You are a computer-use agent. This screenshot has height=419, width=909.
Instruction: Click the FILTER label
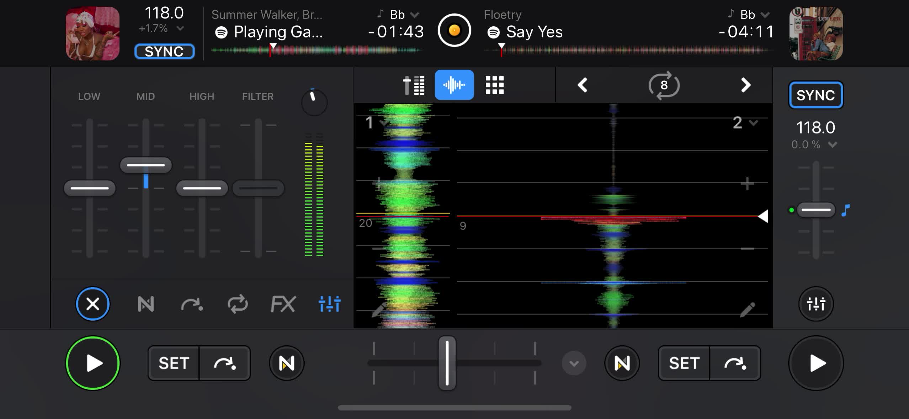[258, 97]
